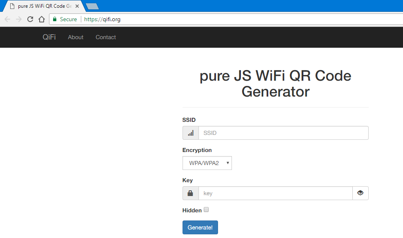403x238 pixels.
Task: Open the About page in navbar
Action: [76, 37]
